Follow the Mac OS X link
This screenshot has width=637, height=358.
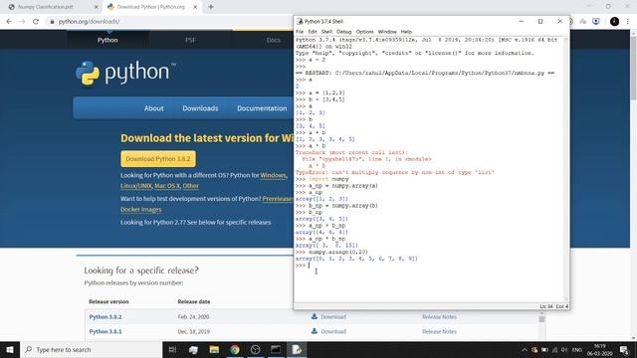167,186
